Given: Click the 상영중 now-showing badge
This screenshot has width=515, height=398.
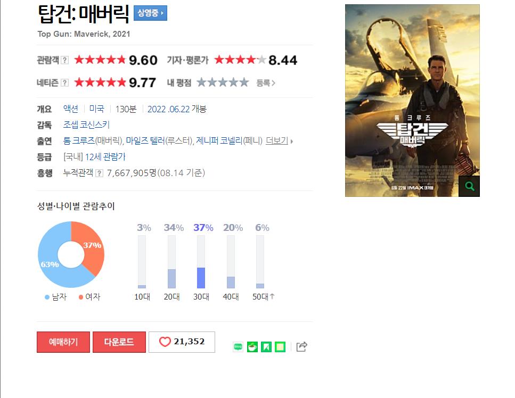Looking at the screenshot, I should [150, 13].
